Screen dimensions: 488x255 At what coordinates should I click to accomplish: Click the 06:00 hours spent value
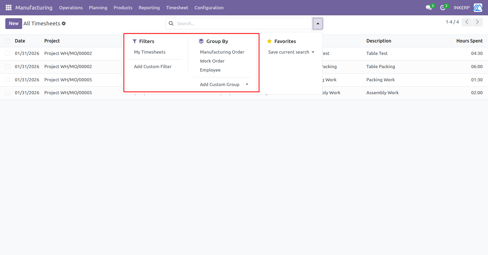tap(477, 67)
